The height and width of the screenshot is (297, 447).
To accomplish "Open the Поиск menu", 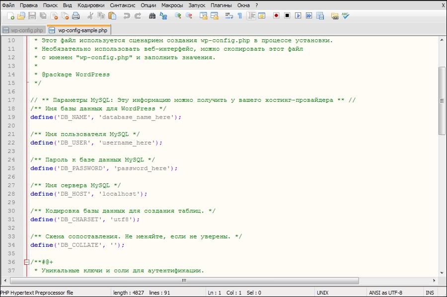I will pos(50,5).
